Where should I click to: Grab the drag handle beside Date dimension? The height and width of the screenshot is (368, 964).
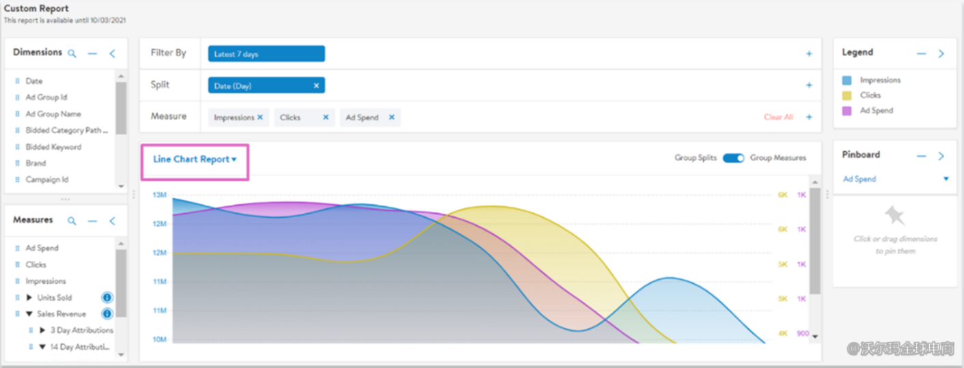click(x=17, y=81)
